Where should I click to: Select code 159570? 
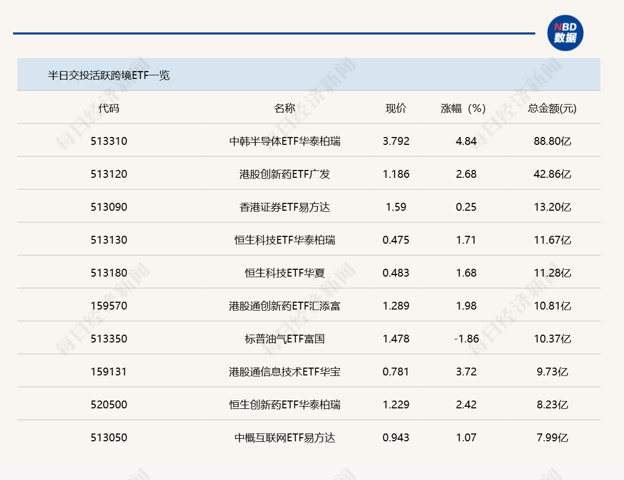click(109, 306)
